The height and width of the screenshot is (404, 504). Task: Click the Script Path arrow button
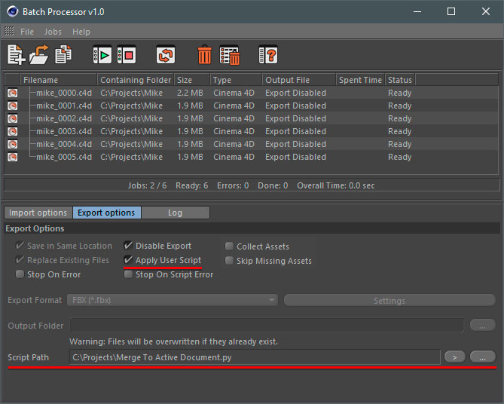(455, 357)
